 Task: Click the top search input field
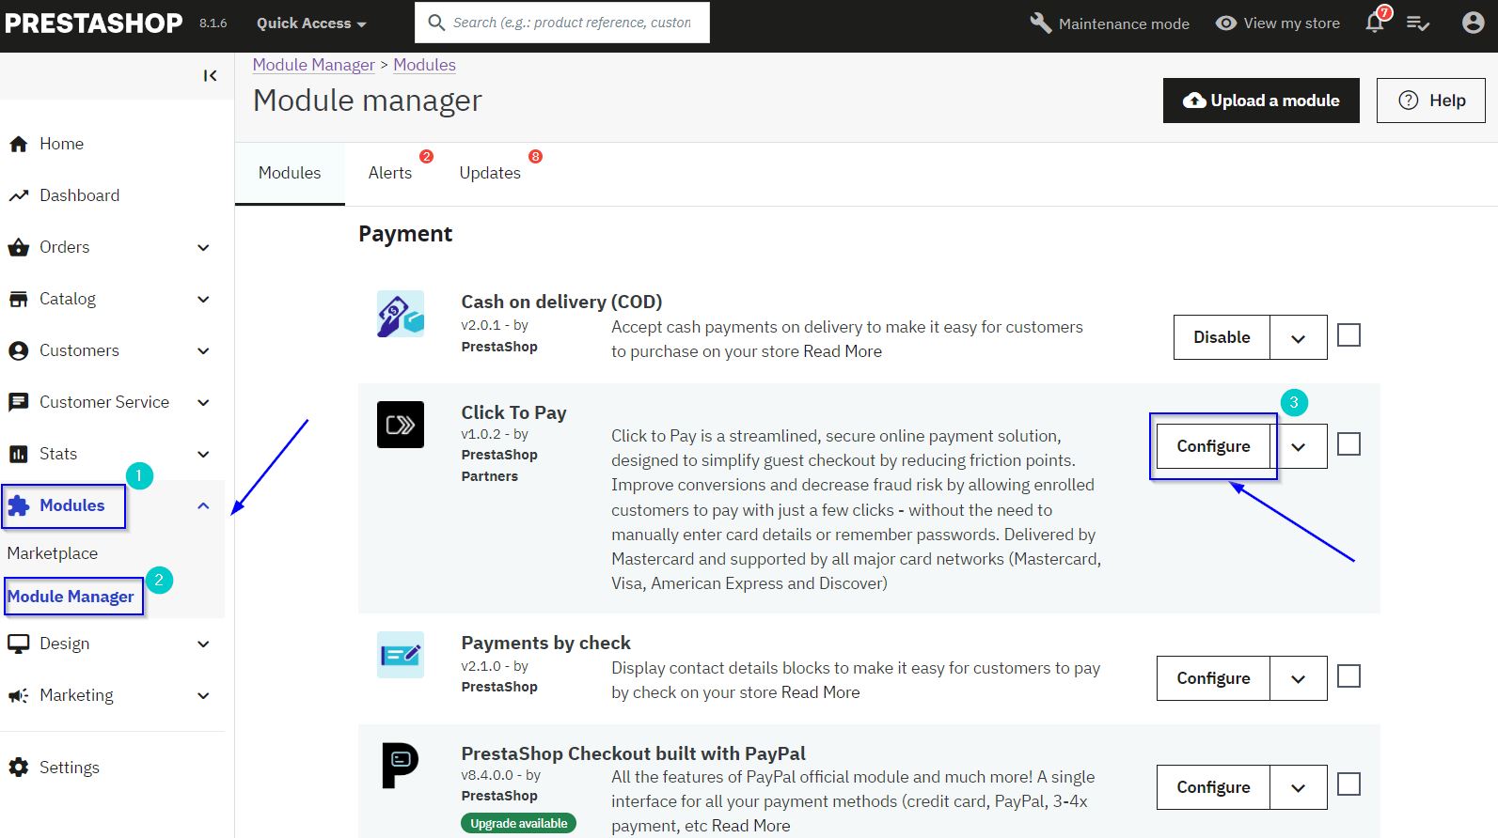point(572,23)
